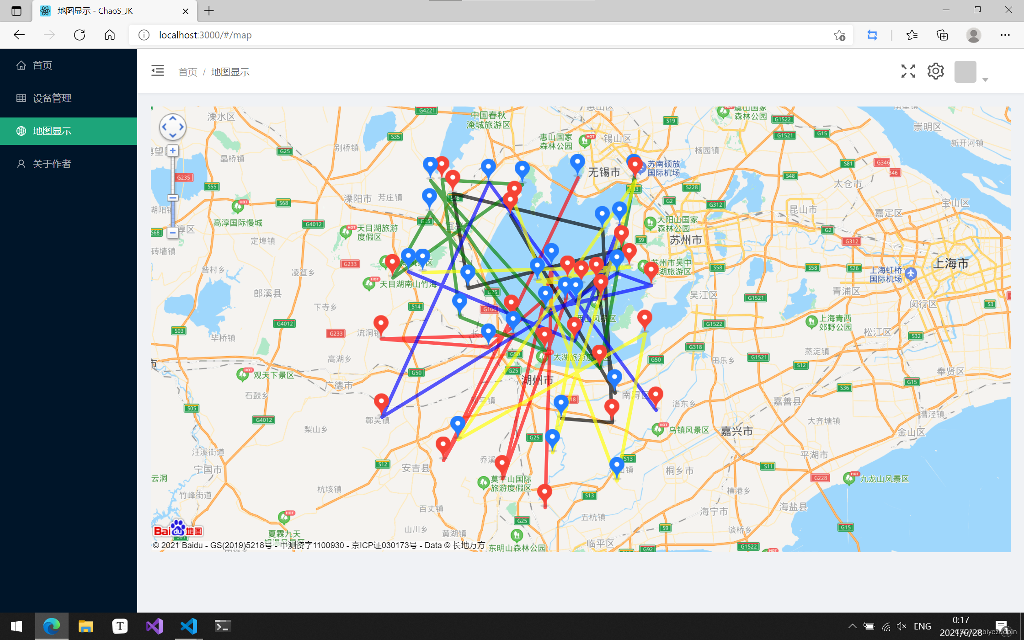
Task: Open browser collections icon
Action: pos(942,35)
